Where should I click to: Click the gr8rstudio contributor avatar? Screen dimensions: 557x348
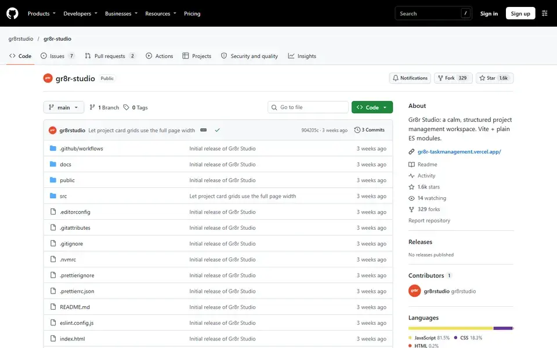point(414,291)
